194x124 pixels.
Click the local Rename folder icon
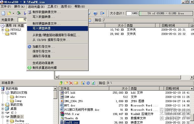(x=76, y=83)
